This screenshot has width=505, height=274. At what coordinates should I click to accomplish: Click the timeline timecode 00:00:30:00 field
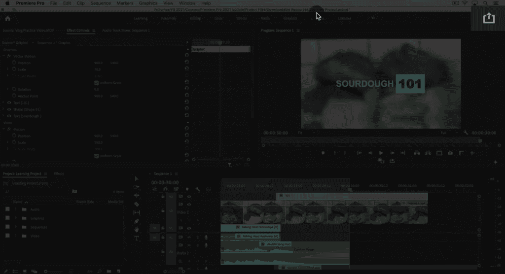tap(165, 182)
